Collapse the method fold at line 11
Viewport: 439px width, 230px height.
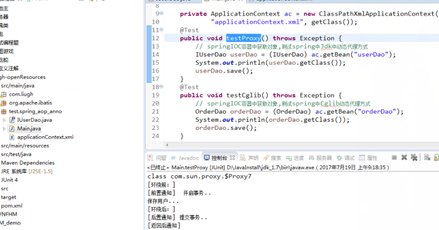point(161,29)
